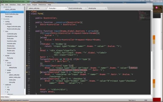Open admin_edit.php in the posts folder
Image resolution: width=163 pixels, height=102 pixels.
pyautogui.click(x=14, y=75)
